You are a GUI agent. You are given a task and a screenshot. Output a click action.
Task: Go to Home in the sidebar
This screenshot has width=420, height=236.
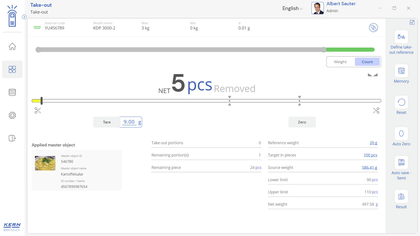coord(12,47)
